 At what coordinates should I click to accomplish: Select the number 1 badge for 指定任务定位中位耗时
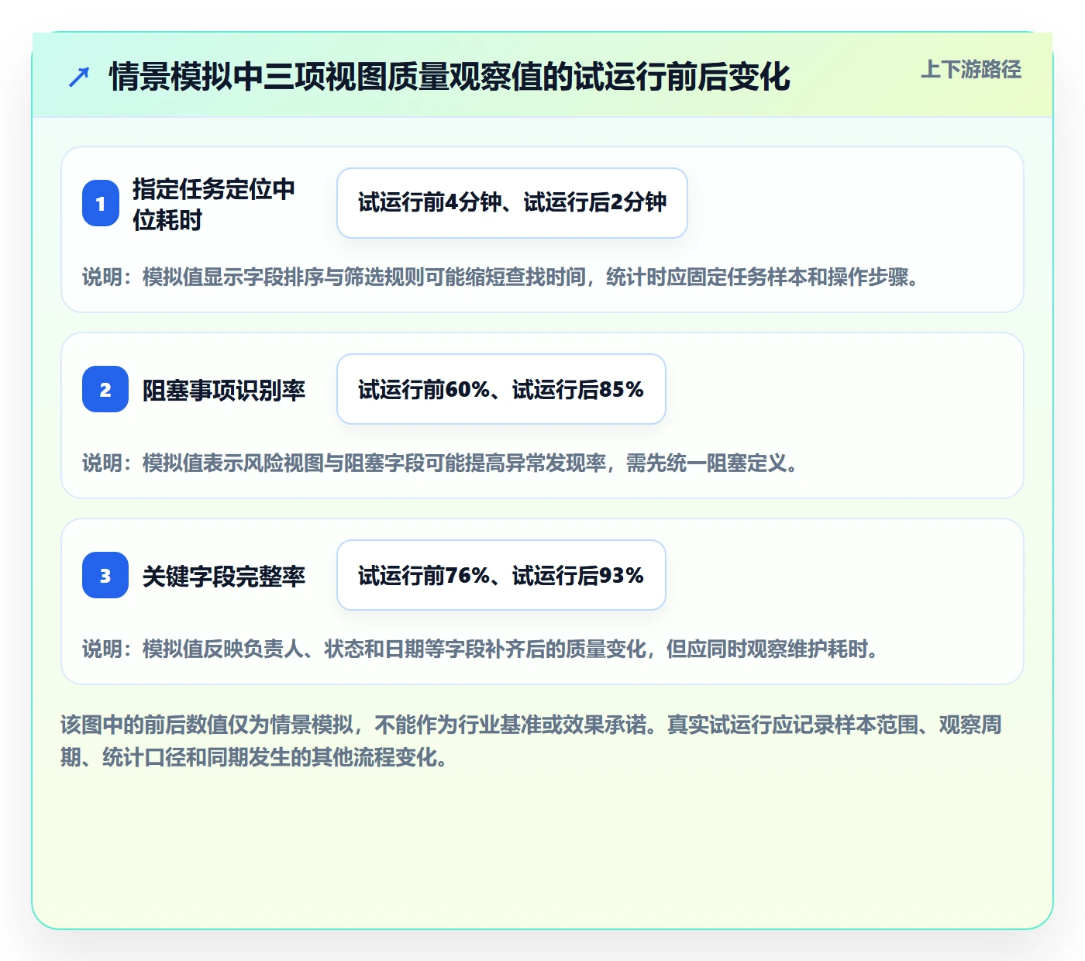pos(101,203)
